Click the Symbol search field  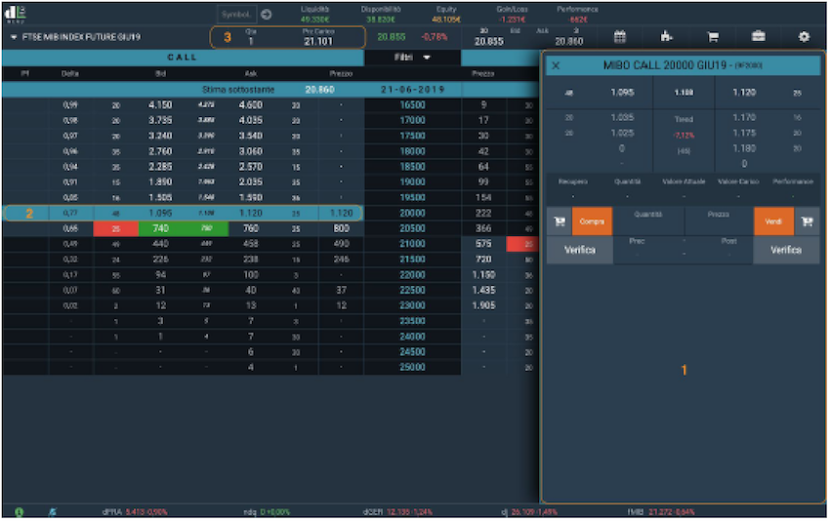pos(236,15)
